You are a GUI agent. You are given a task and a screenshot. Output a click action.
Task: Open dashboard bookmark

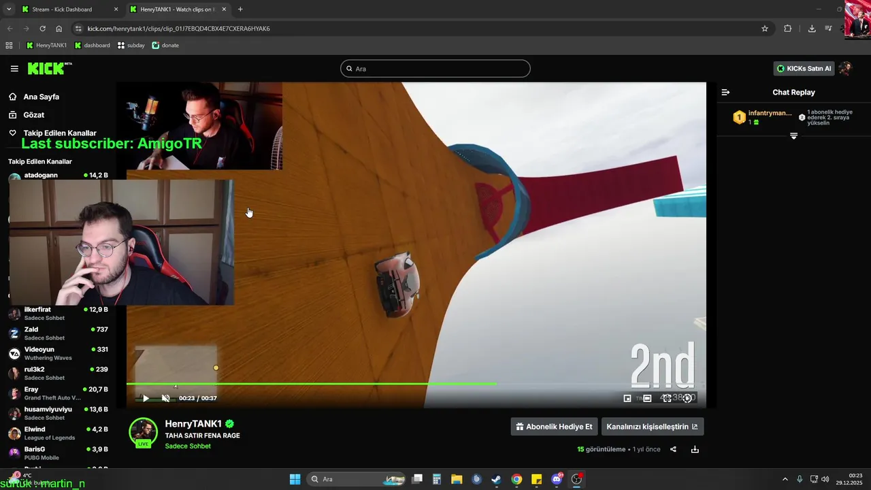(92, 46)
